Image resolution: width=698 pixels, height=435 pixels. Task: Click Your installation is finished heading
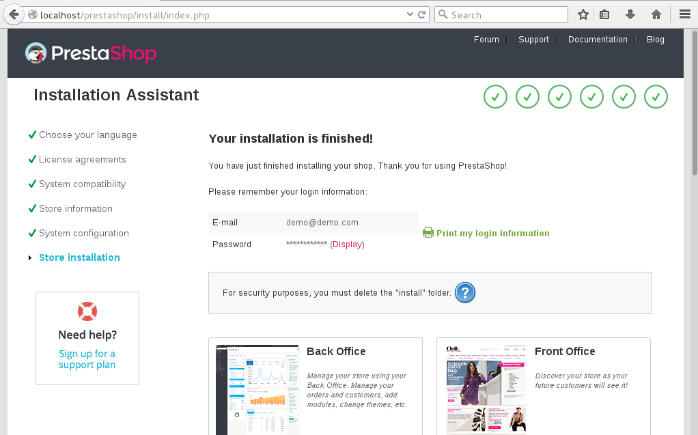pyautogui.click(x=291, y=139)
